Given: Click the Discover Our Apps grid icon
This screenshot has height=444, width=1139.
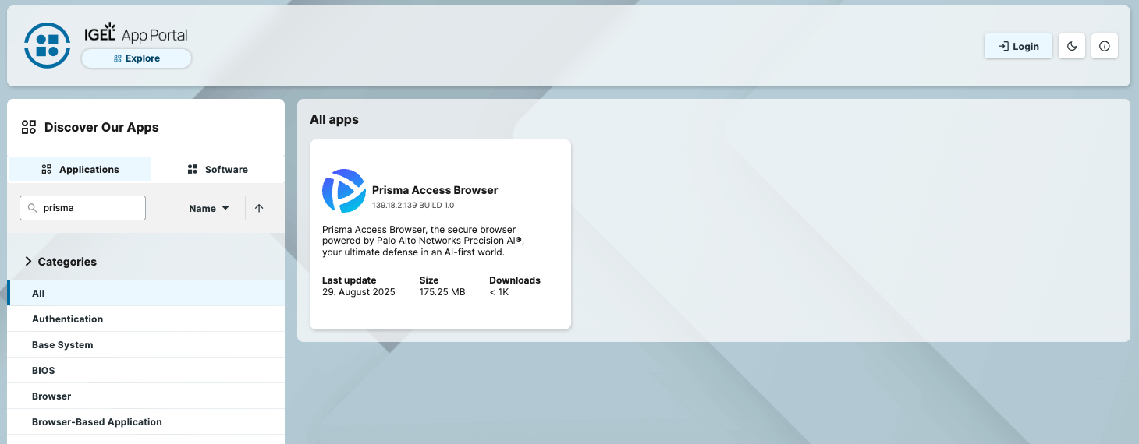Looking at the screenshot, I should pos(29,127).
